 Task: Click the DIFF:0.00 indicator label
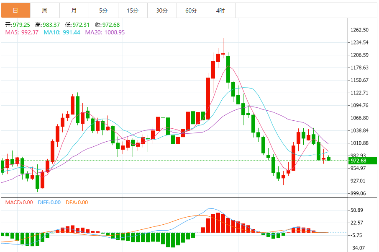click(49, 203)
